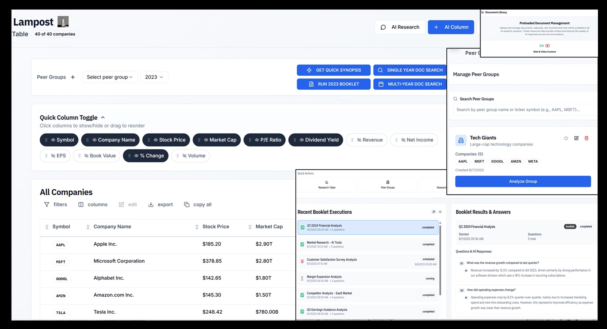The width and height of the screenshot is (607, 329).
Task: Click the Research Table quick action icon
Action: [327, 182]
